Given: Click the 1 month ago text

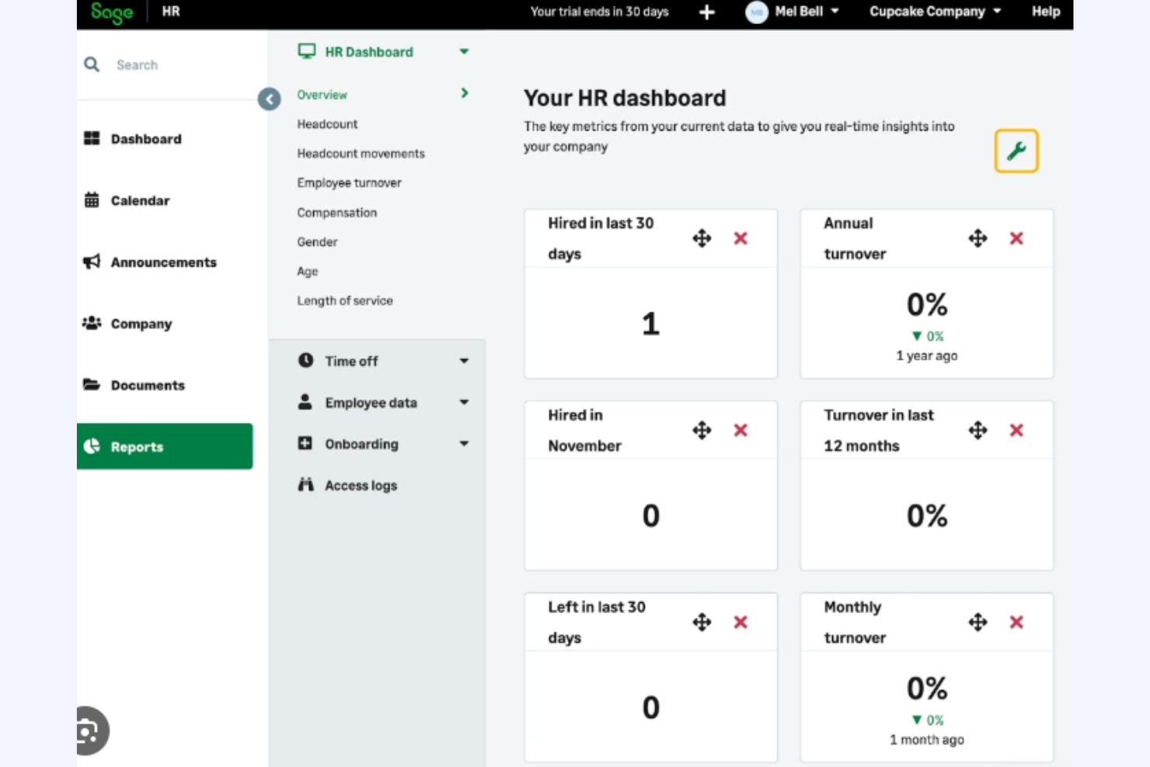Looking at the screenshot, I should click(x=927, y=740).
